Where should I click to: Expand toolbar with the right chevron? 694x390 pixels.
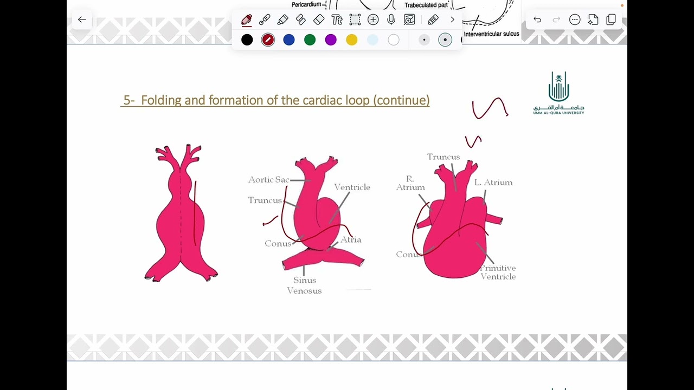click(x=452, y=20)
